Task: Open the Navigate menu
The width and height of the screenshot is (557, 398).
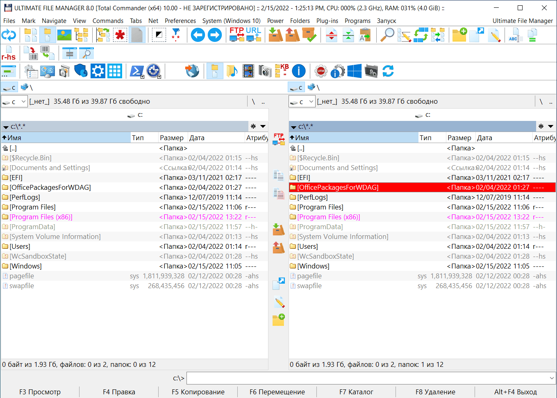Action: tap(54, 21)
